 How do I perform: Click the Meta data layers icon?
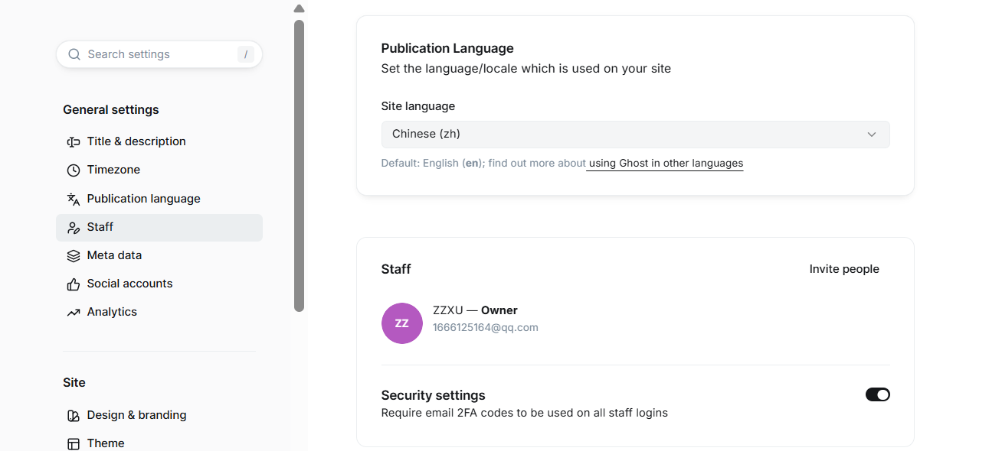point(74,255)
